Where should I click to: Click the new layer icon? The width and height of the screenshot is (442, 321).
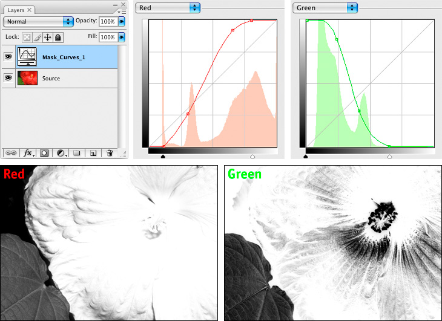click(x=93, y=153)
